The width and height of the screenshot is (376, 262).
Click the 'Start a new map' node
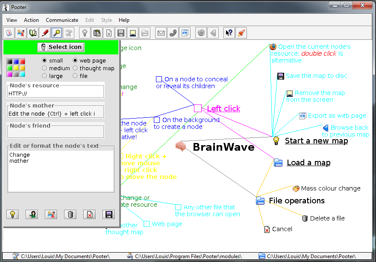point(316,140)
